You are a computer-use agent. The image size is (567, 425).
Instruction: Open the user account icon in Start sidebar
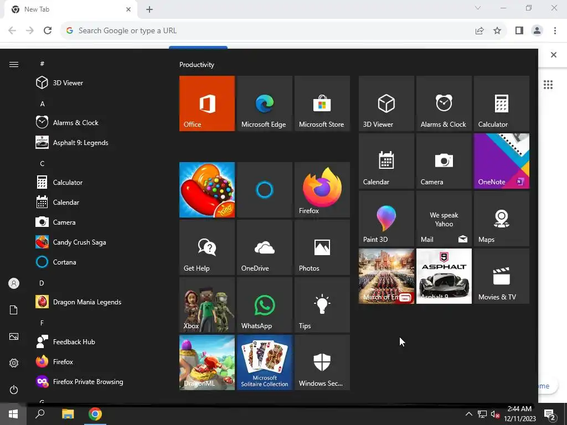14,283
